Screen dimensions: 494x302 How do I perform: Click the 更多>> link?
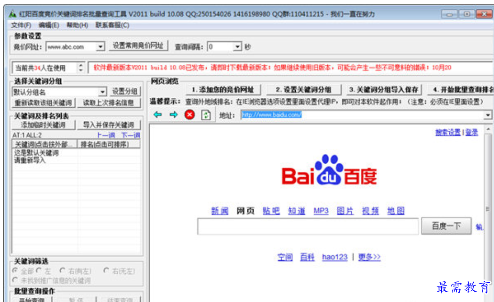tap(369, 257)
